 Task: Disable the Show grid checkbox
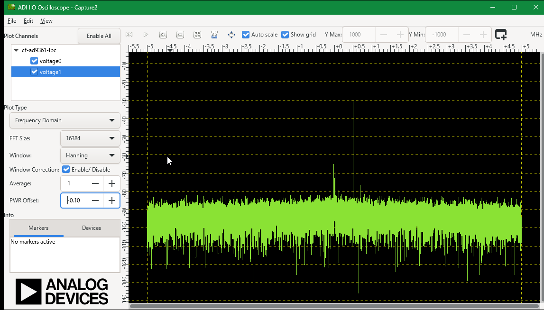coord(285,35)
